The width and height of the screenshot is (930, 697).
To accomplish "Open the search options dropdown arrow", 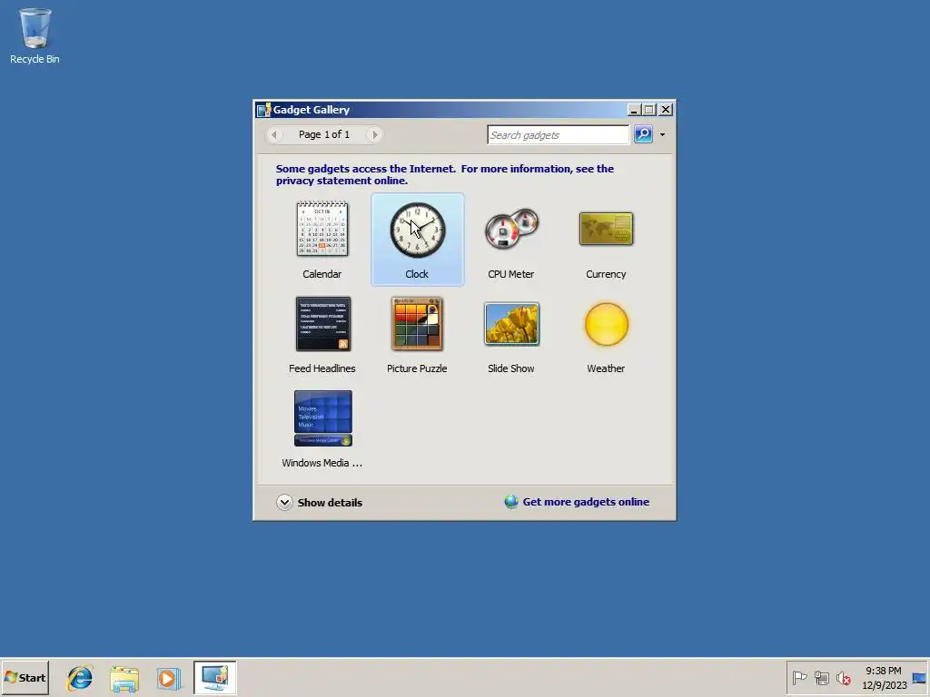I will [662, 134].
